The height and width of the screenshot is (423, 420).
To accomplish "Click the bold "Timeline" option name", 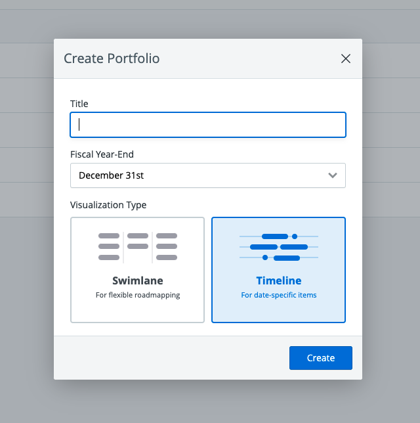I will 279,280.
